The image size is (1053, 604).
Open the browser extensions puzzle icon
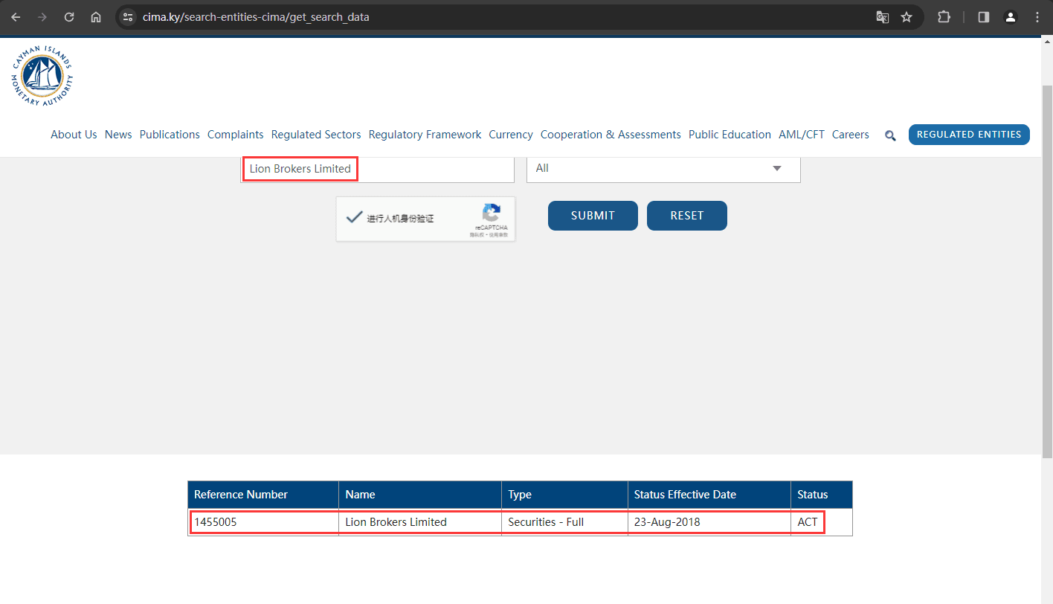click(944, 17)
